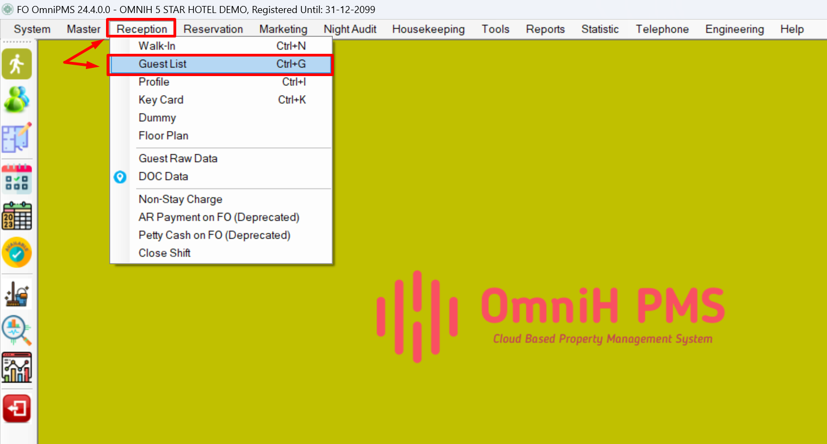Select Walk-In from the Reception menu

click(221, 46)
